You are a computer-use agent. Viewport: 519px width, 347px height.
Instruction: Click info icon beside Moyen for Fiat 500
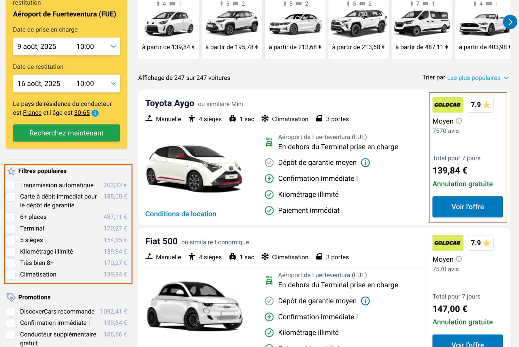(459, 259)
